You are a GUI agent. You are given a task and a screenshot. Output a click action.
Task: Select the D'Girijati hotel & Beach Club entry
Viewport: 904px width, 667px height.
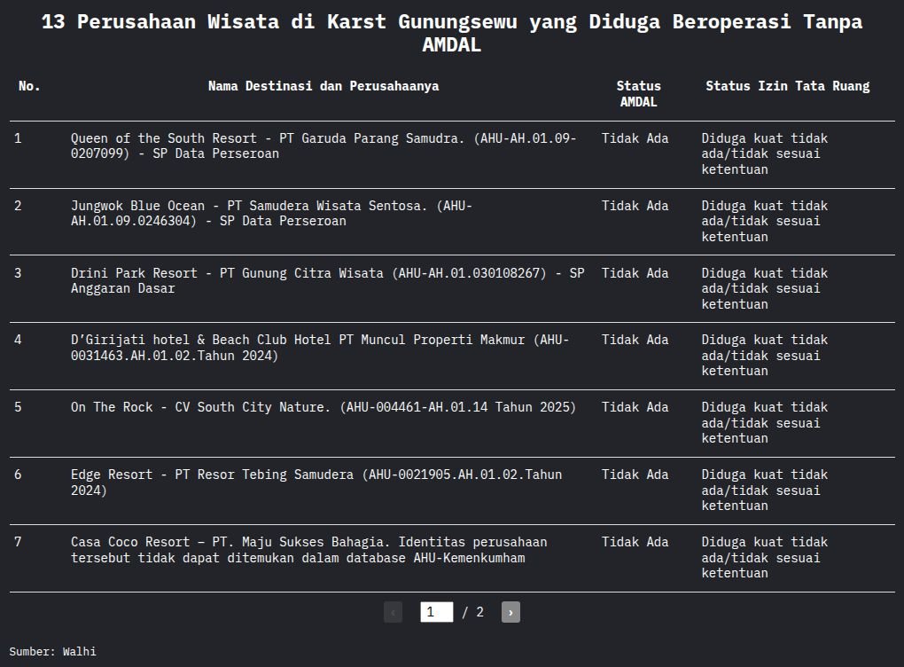[x=320, y=348]
